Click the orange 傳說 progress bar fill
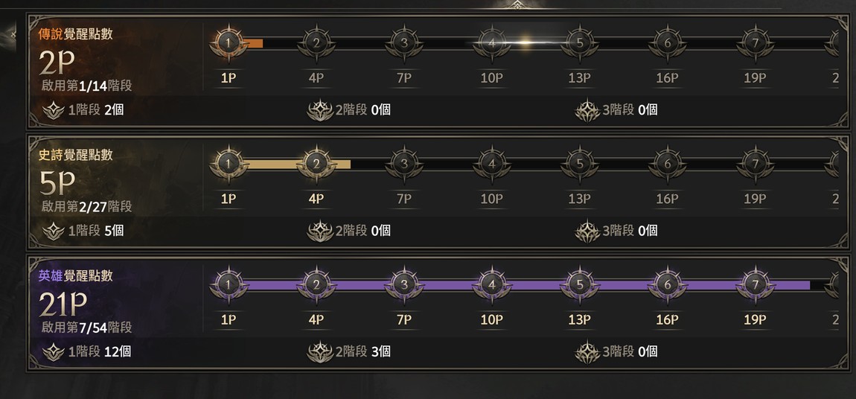Viewport: 856px width, 399px height. [x=253, y=43]
